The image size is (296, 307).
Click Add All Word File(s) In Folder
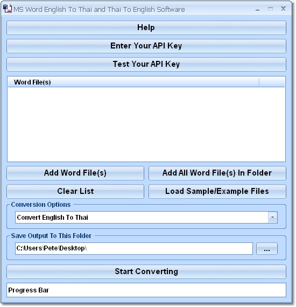[x=217, y=173]
